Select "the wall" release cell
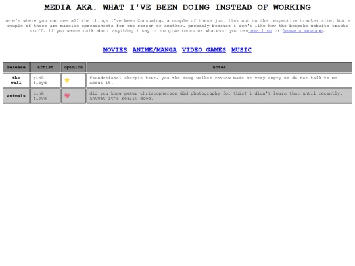The height and width of the screenshot is (266, 355). [16, 80]
